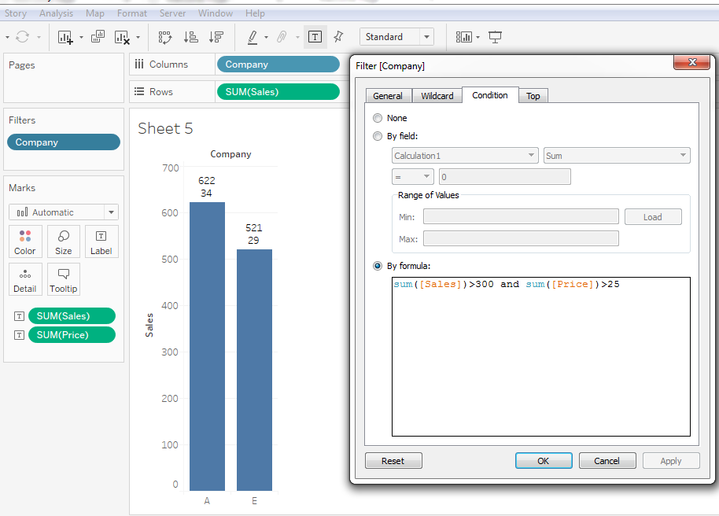The image size is (719, 516).
Task: Open the Format menu
Action: pos(132,13)
